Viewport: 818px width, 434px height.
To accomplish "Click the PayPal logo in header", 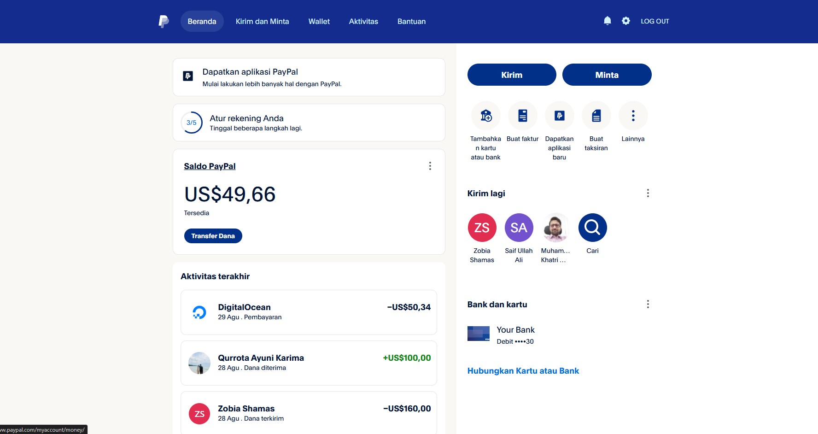I will pyautogui.click(x=164, y=21).
